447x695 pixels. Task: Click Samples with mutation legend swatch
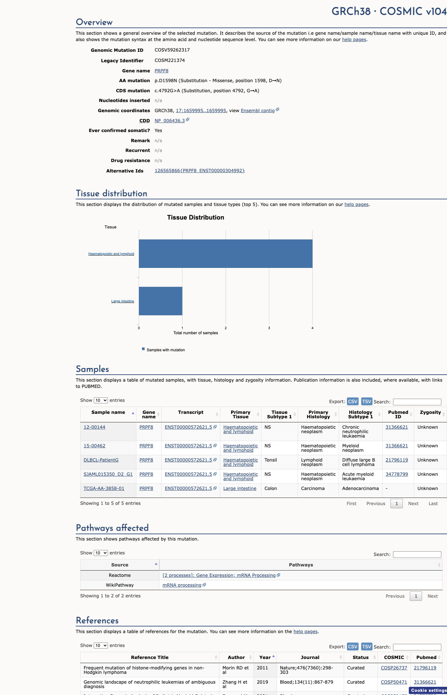[143, 349]
